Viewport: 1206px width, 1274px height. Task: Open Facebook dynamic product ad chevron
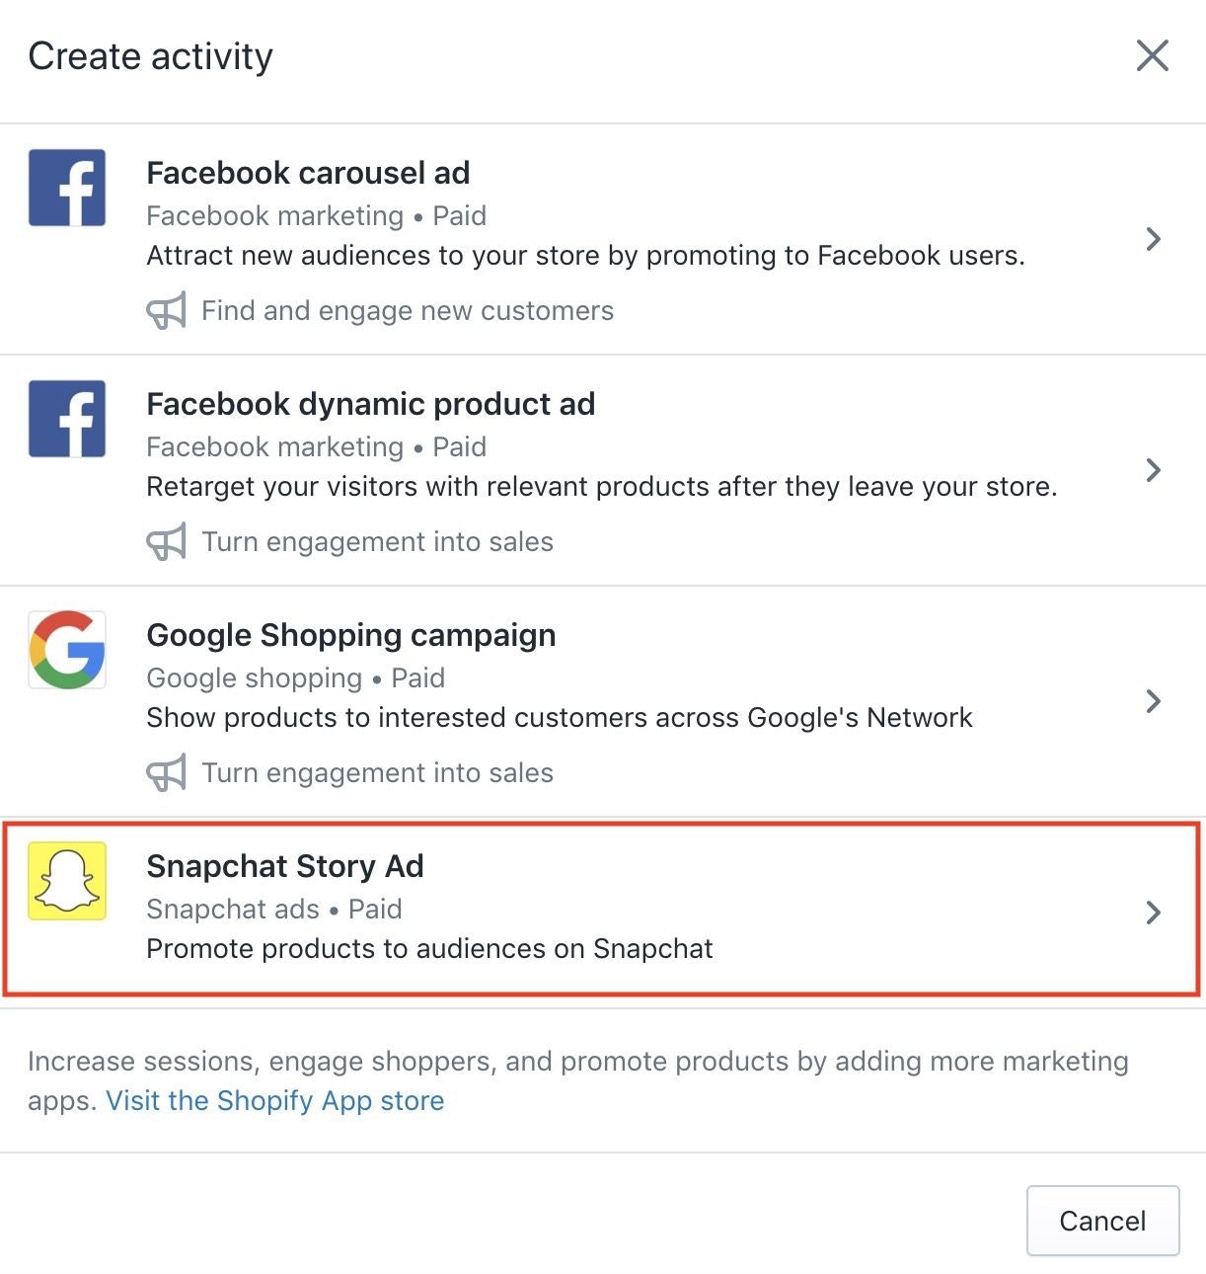[x=1153, y=470]
